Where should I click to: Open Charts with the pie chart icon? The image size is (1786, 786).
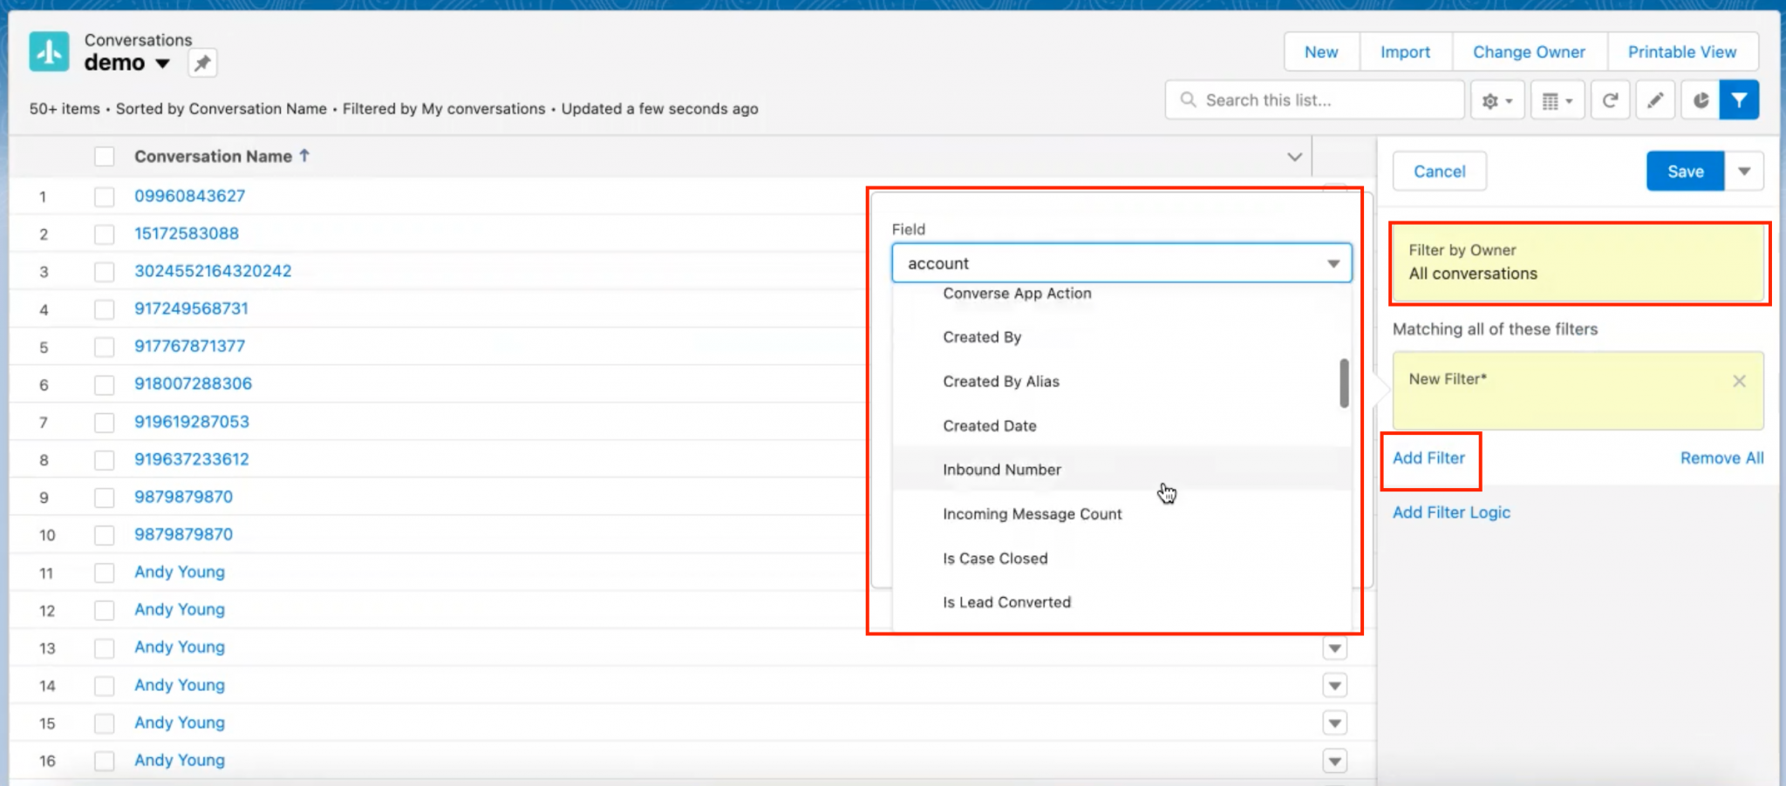1701,99
